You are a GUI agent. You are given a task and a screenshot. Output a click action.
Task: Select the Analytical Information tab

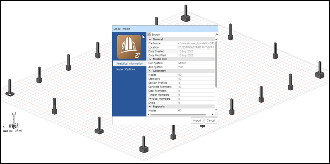(x=130, y=64)
